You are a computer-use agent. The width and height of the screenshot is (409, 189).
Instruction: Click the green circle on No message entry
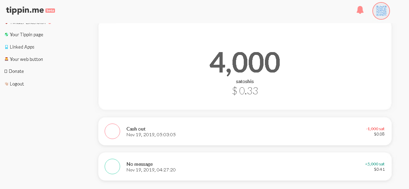(112, 166)
